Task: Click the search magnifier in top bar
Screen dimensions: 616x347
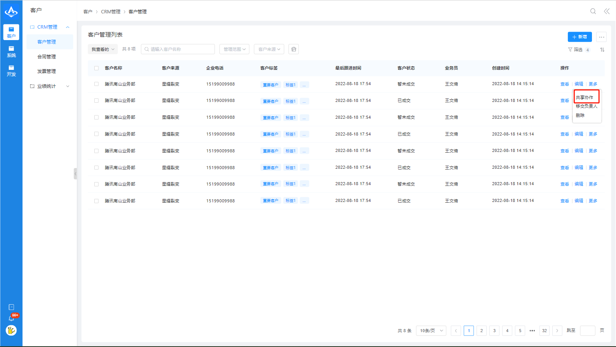Action: pyautogui.click(x=593, y=11)
